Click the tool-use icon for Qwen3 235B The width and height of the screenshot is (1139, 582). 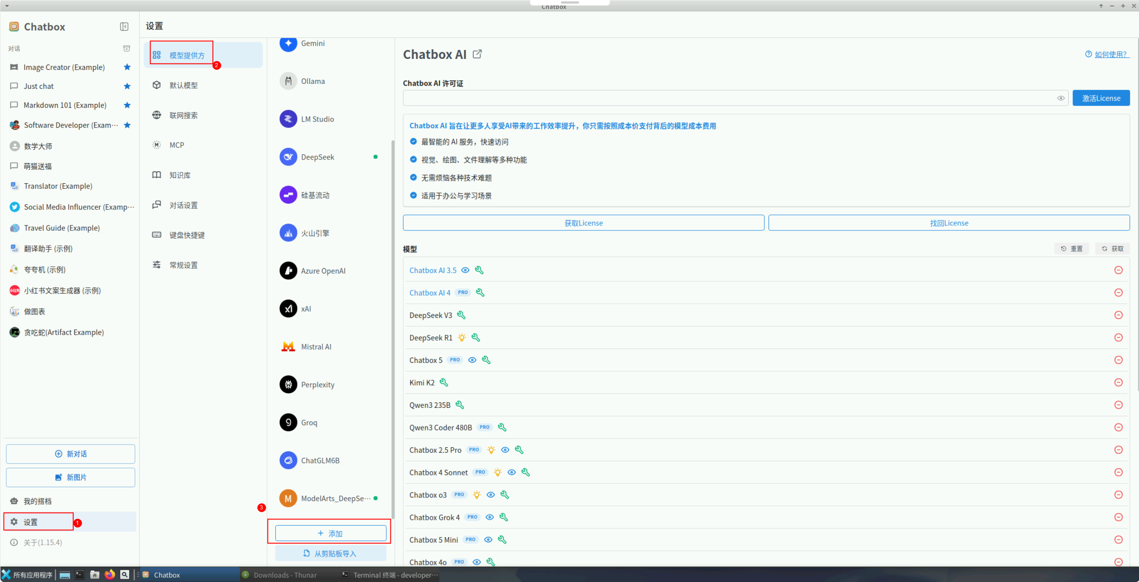coord(460,405)
